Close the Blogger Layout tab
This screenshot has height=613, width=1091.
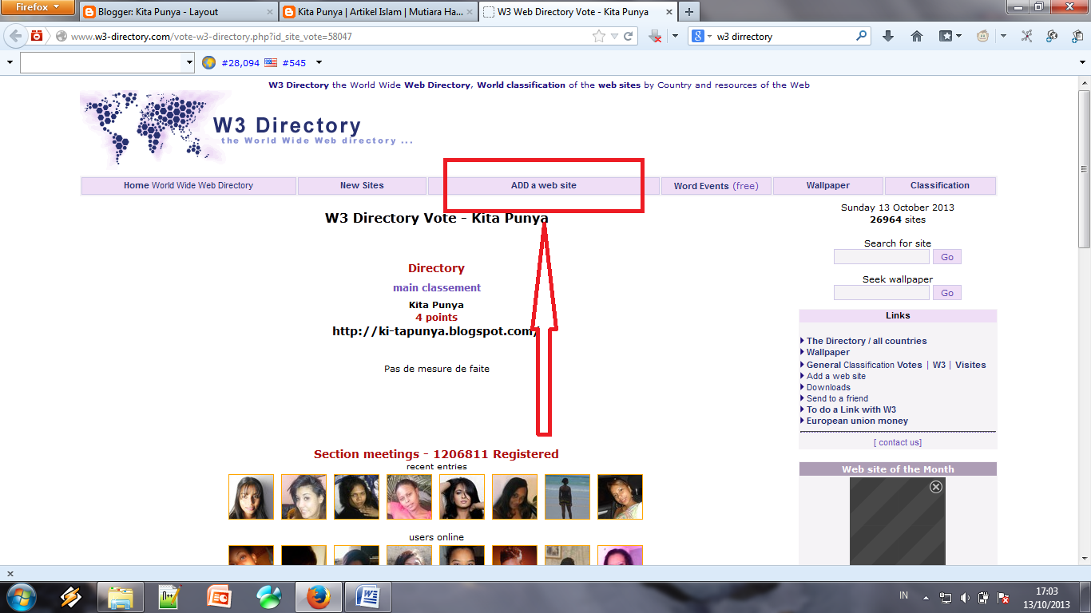(269, 13)
